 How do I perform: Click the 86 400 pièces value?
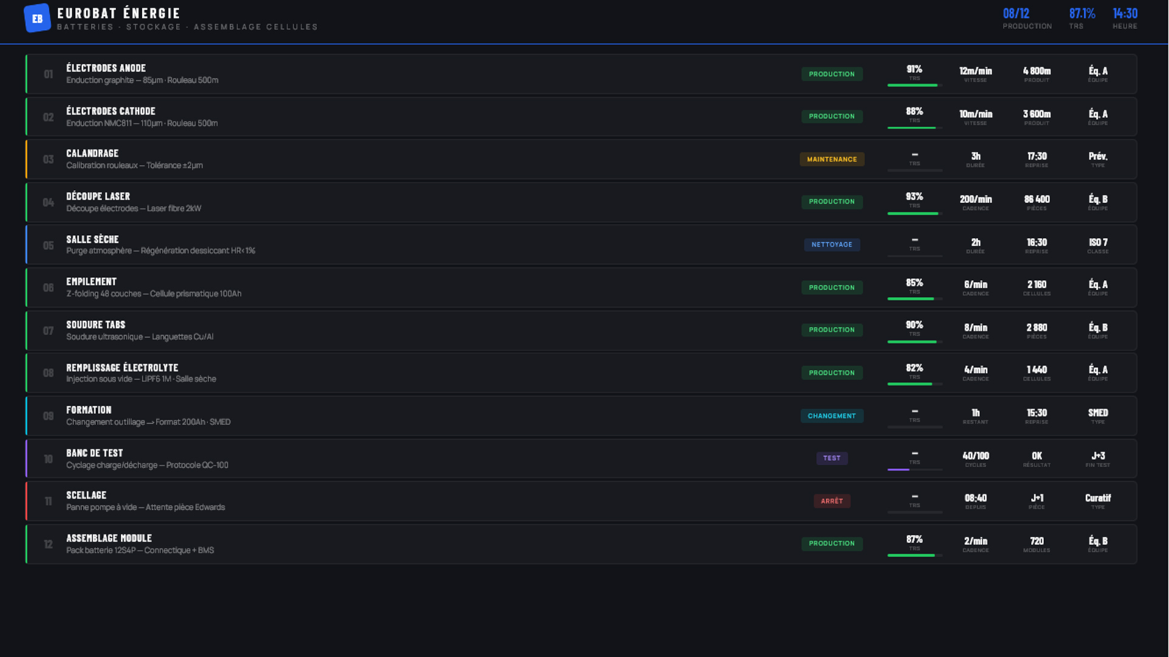[1036, 200]
